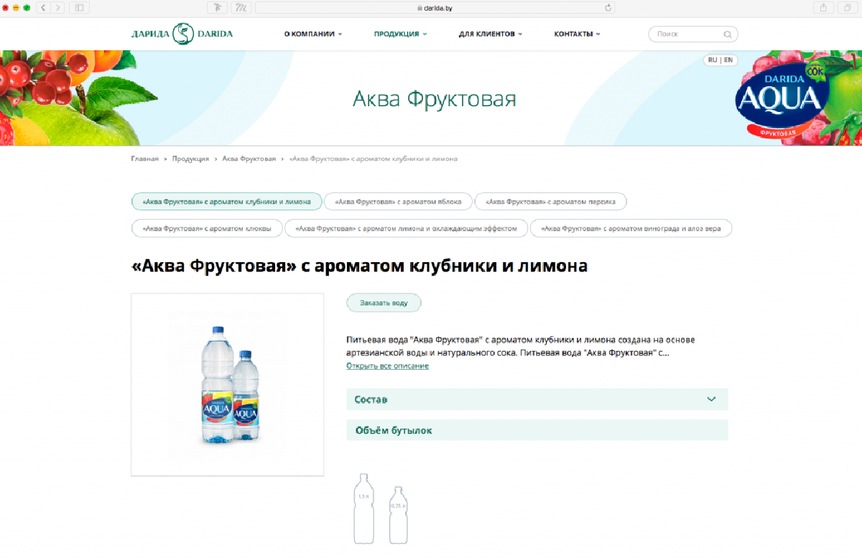Viewport: 862px width, 560px height.
Task: Click the Darida logo in the header
Action: [182, 34]
